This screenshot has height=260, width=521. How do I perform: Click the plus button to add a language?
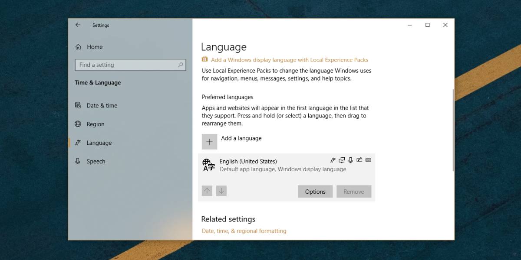[210, 142]
